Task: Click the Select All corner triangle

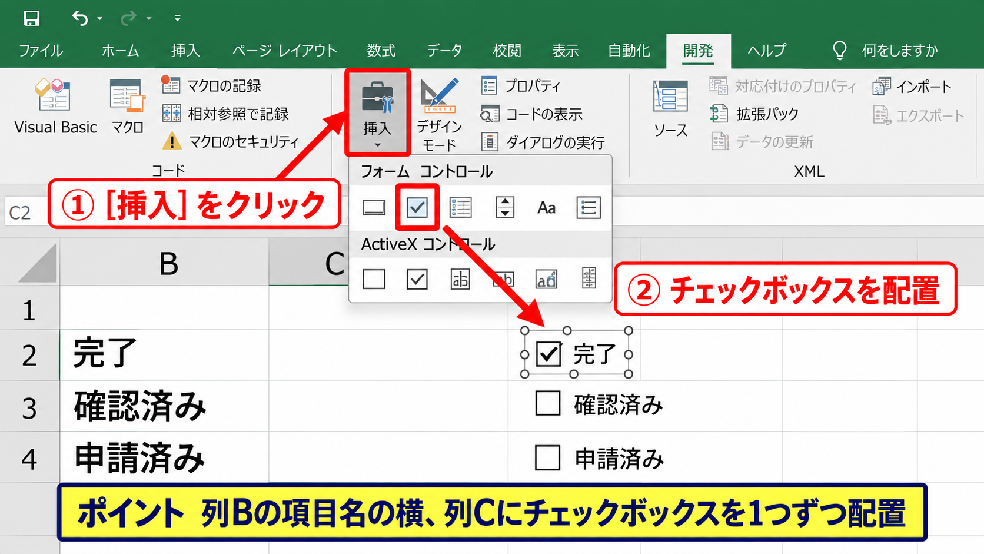Action: [x=38, y=264]
